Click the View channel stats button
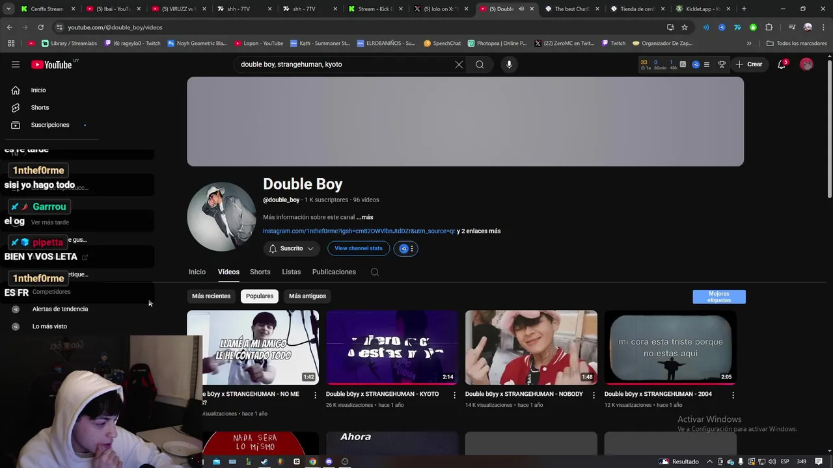 [x=358, y=249]
